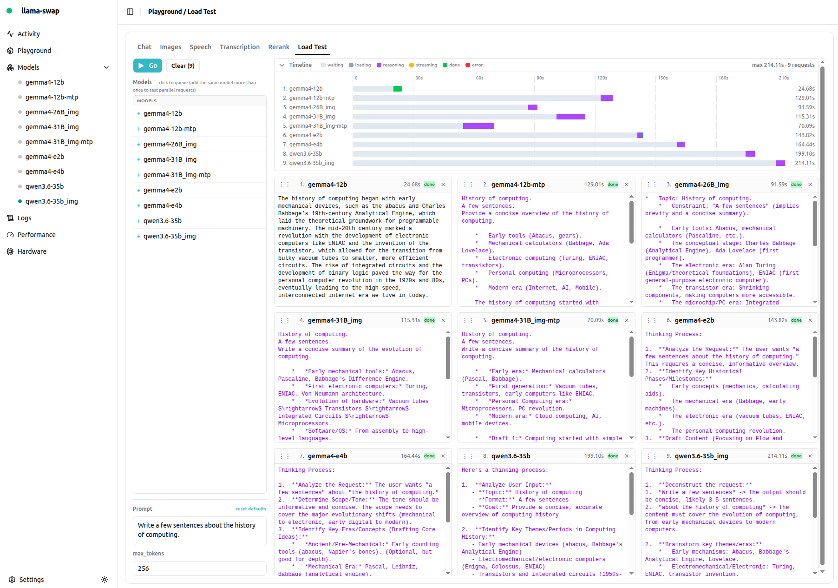This screenshot has width=838, height=588.
Task: Toggle the sidebar panel icon
Action: point(130,12)
